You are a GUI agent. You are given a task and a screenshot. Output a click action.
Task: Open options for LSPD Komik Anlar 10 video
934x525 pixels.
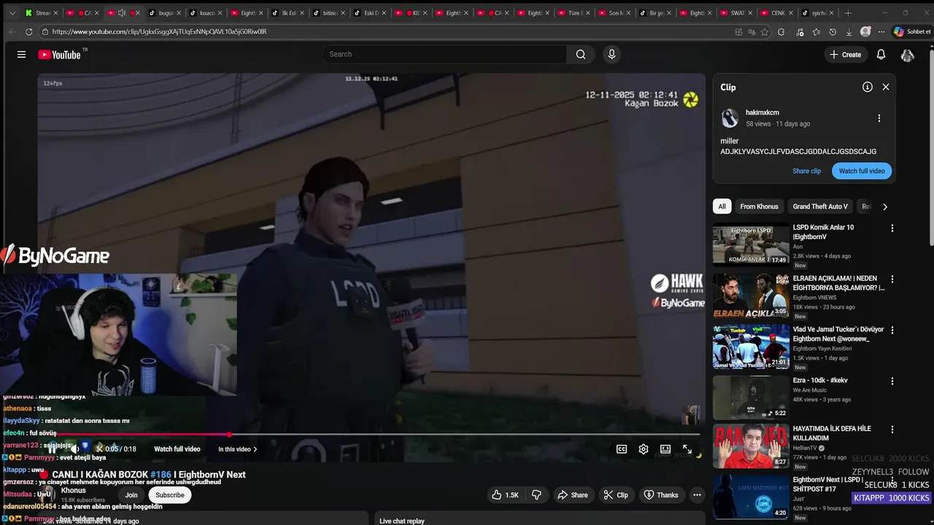[892, 228]
